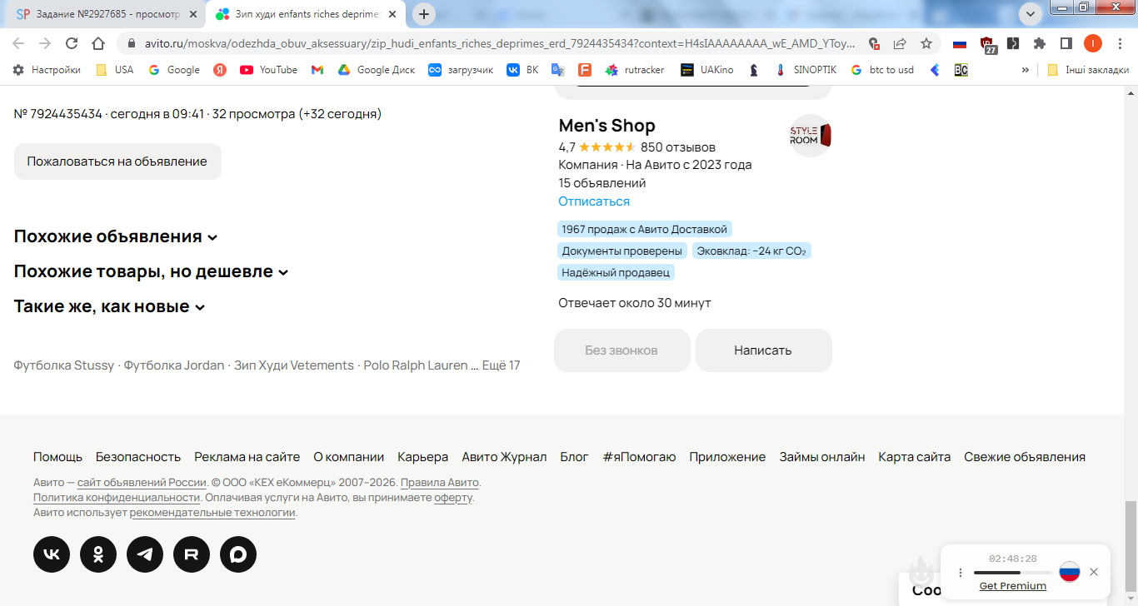The width and height of the screenshot is (1138, 606).
Task: Open the Карта сайта footer link
Action: 915,457
